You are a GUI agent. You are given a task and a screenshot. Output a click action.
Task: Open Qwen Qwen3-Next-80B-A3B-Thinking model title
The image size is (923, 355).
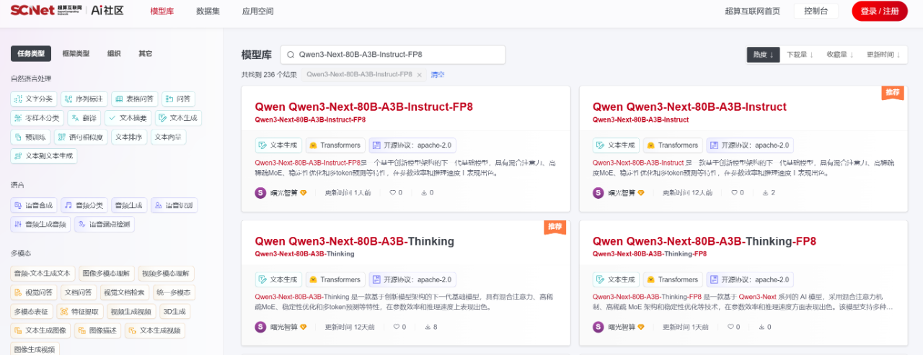coord(355,241)
